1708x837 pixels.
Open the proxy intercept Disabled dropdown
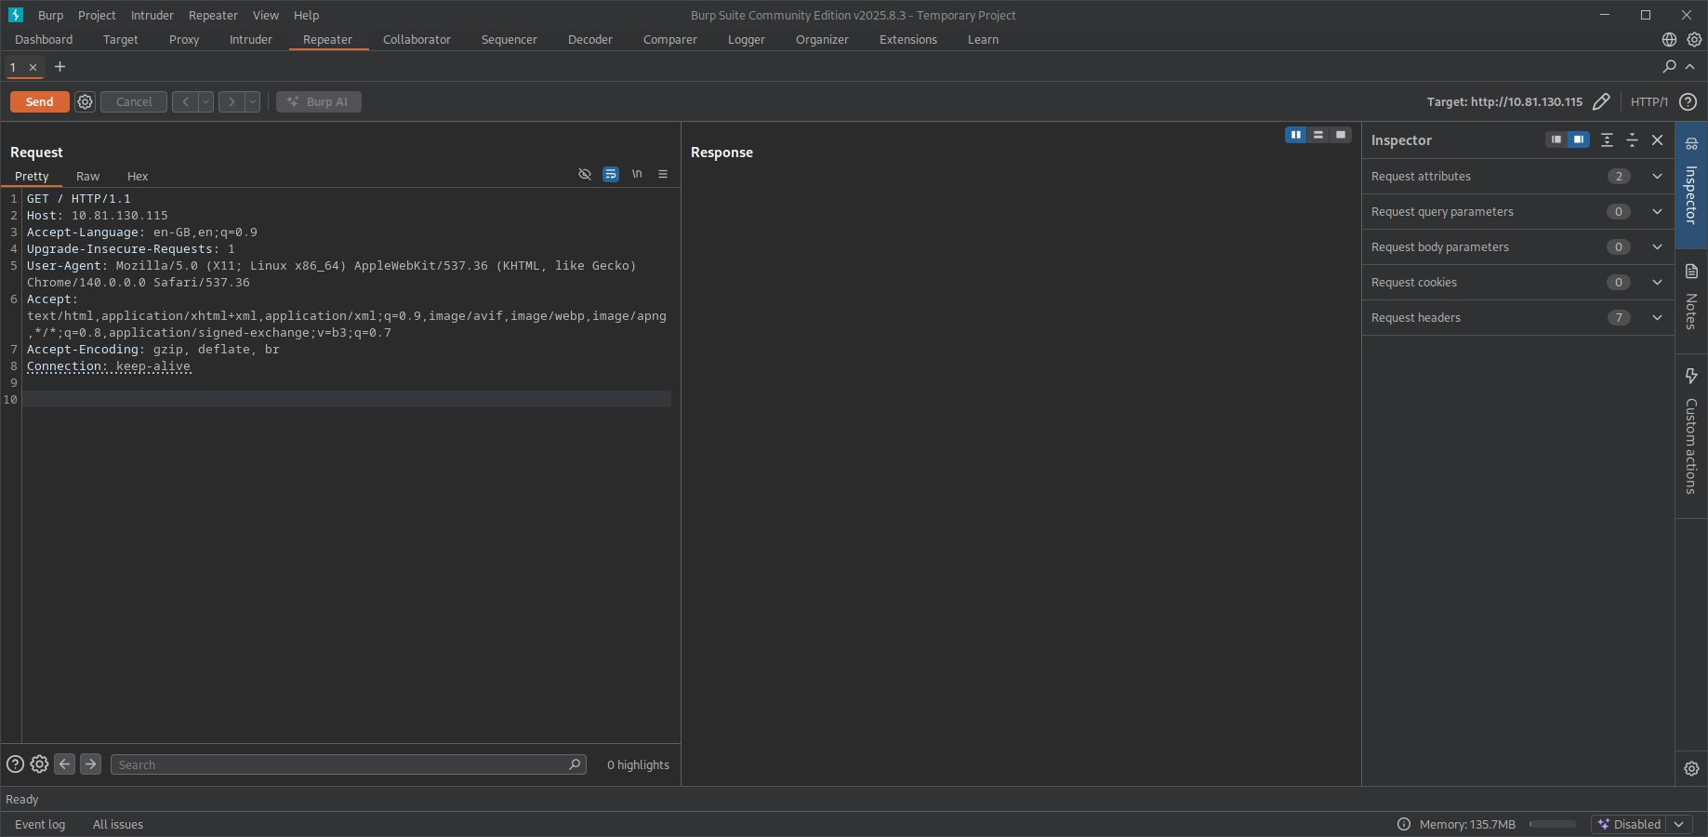coord(1678,824)
